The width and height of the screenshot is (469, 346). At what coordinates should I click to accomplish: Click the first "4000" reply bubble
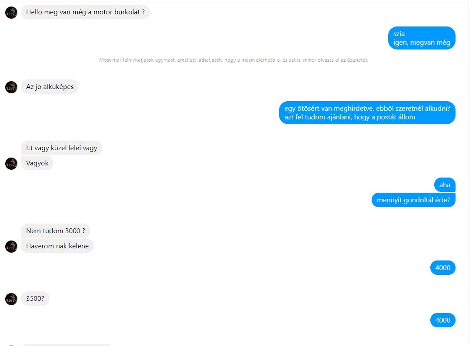tap(442, 268)
